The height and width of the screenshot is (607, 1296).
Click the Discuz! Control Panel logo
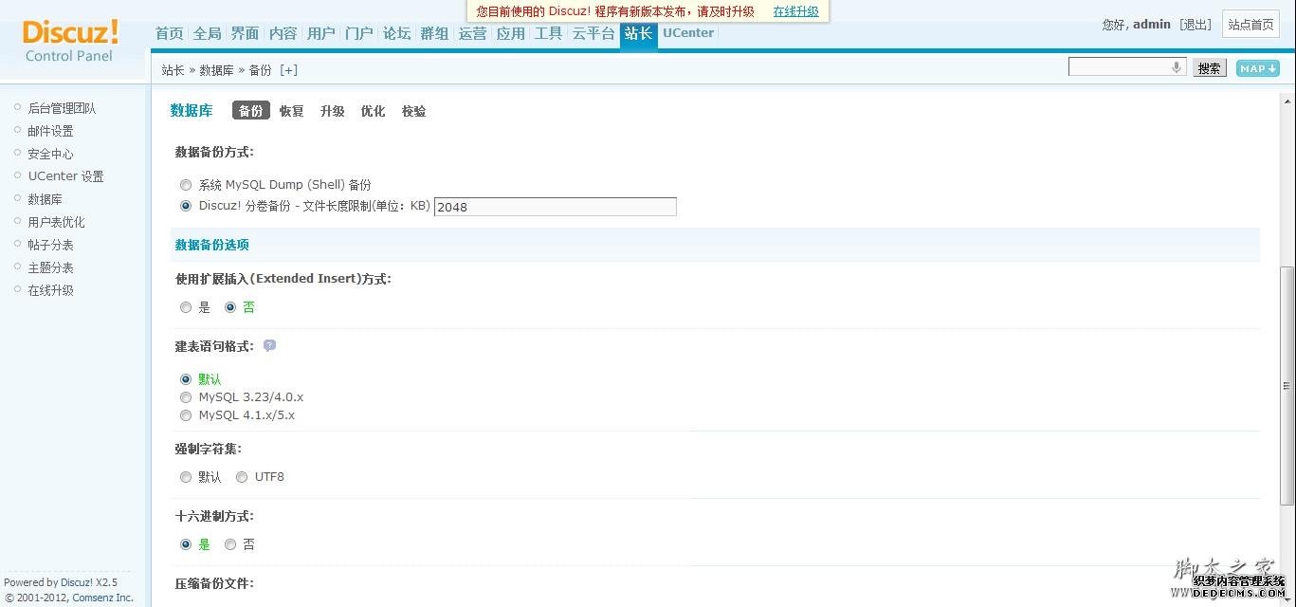pyautogui.click(x=70, y=41)
